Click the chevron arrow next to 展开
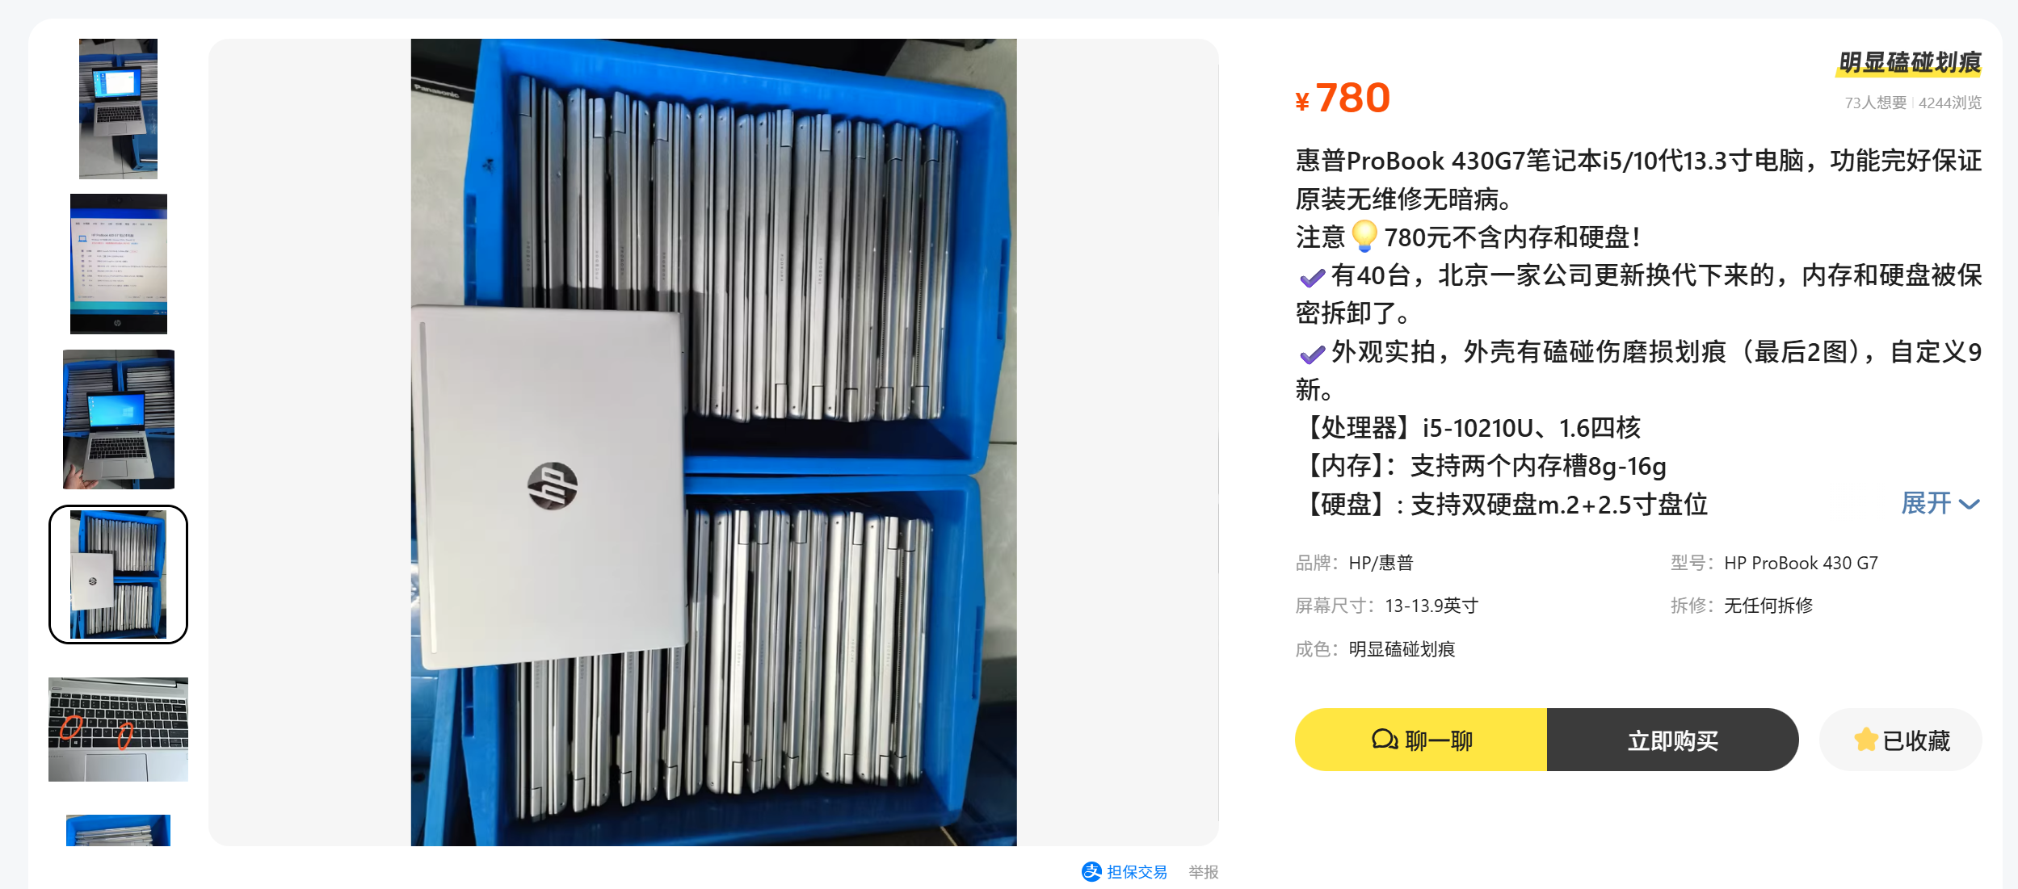The height and width of the screenshot is (889, 2018). (1970, 505)
